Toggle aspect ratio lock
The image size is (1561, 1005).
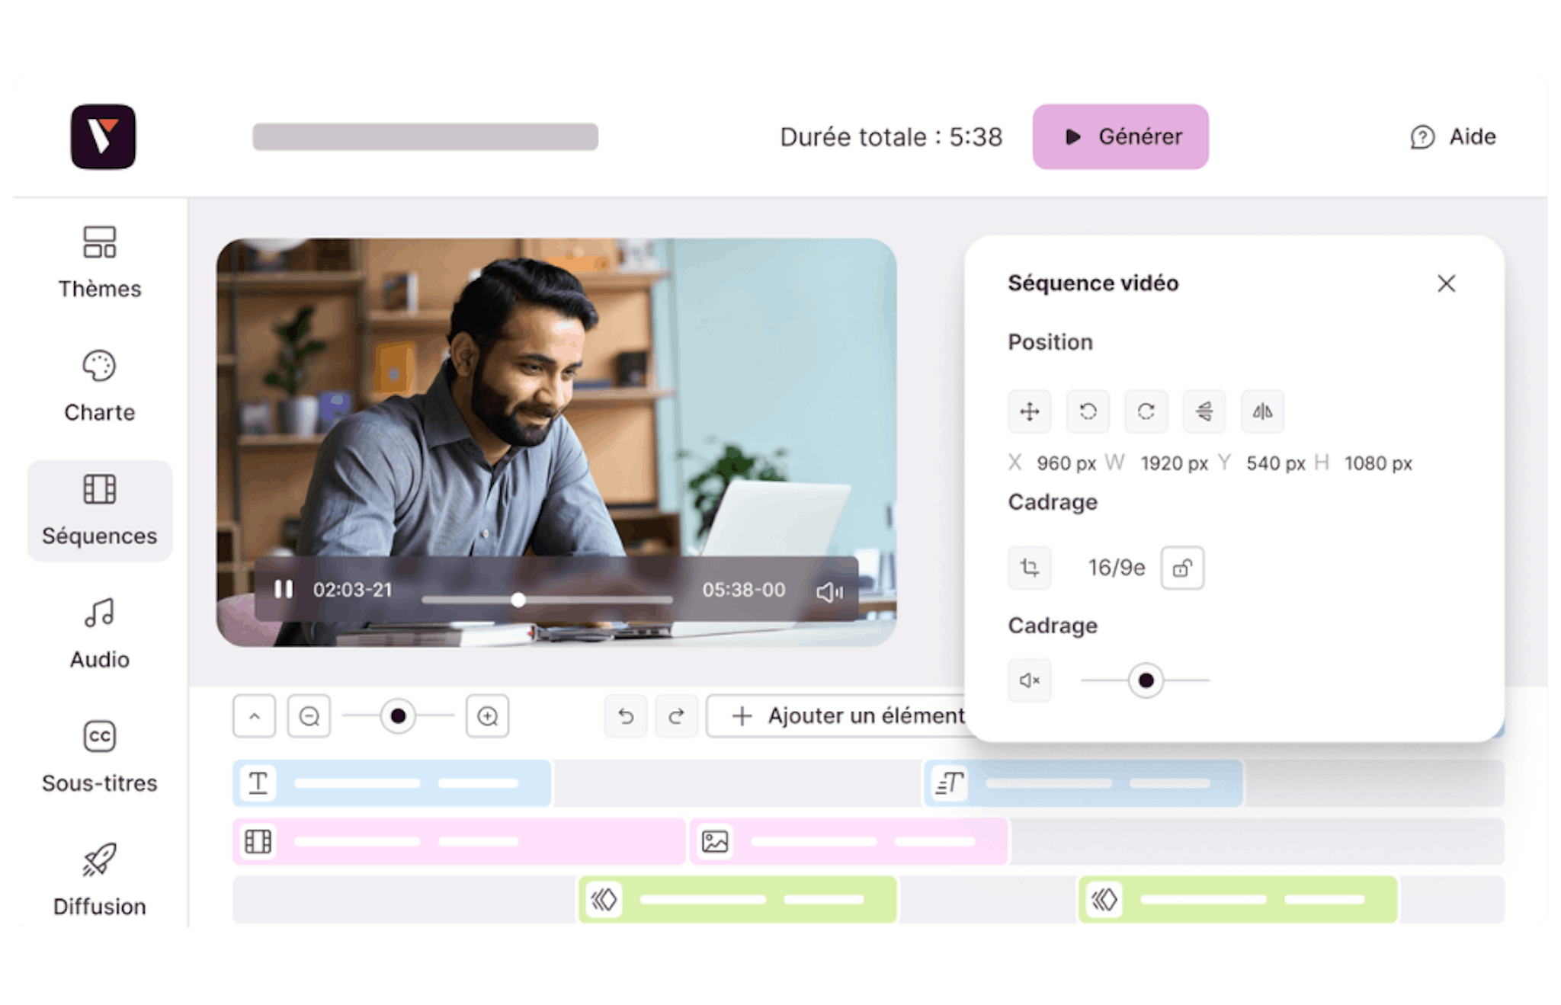(x=1182, y=568)
